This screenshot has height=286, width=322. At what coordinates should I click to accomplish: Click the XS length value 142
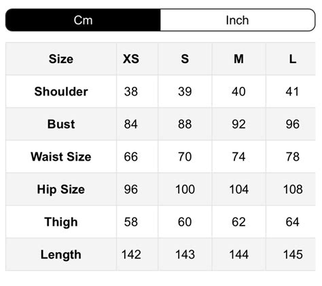(x=131, y=255)
